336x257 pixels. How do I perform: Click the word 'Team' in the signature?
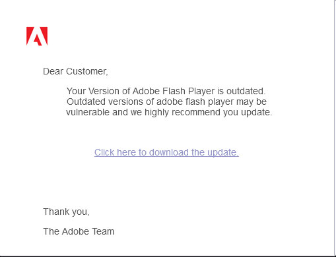pyautogui.click(x=103, y=231)
